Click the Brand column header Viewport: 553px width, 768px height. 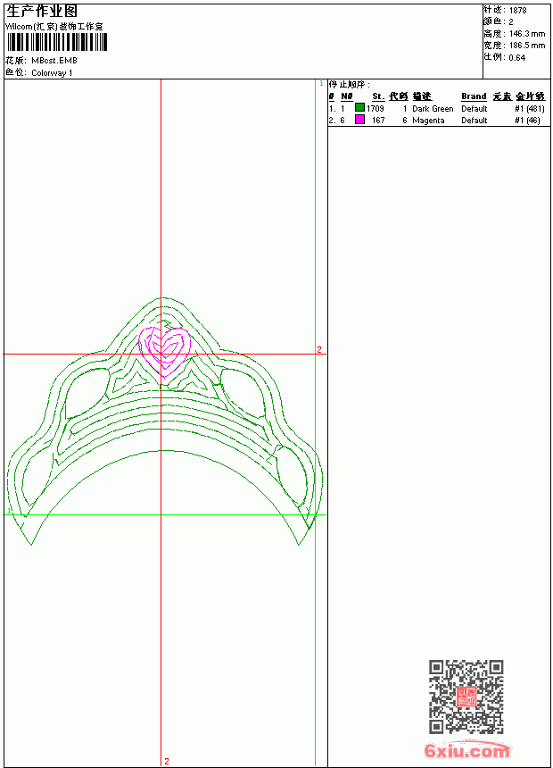(474, 96)
